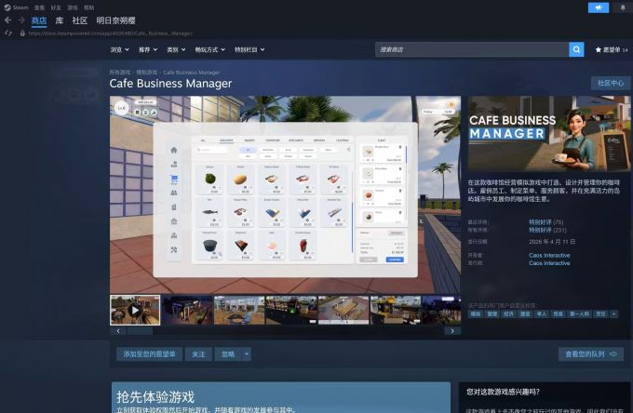Play the trailer video thumbnail
This screenshot has height=413, width=633.
135,310
